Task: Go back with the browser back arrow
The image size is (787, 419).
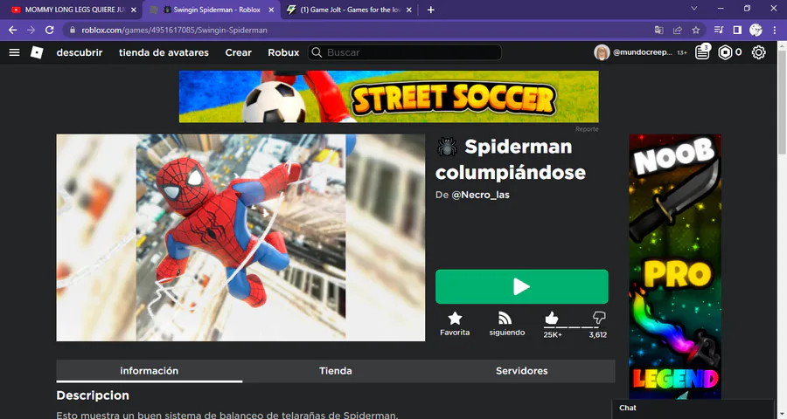Action: pos(12,30)
